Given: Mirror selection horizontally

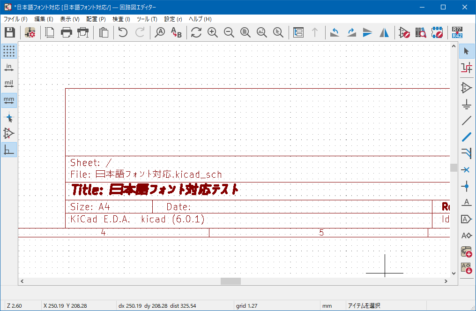Looking at the screenshot, I should (384, 32).
